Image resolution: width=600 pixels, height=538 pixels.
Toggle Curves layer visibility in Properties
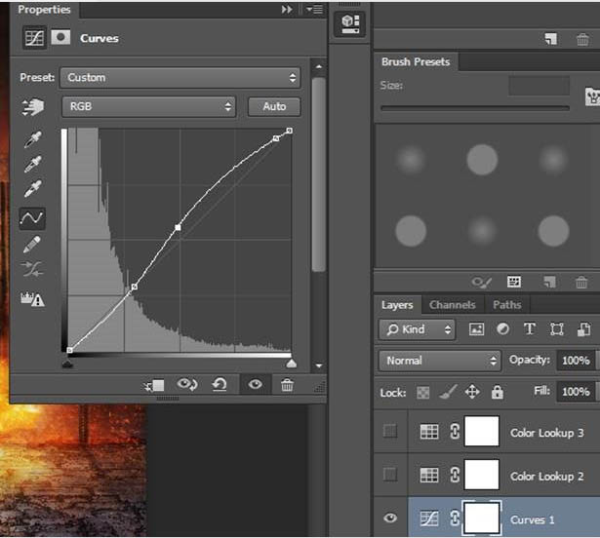click(x=256, y=384)
